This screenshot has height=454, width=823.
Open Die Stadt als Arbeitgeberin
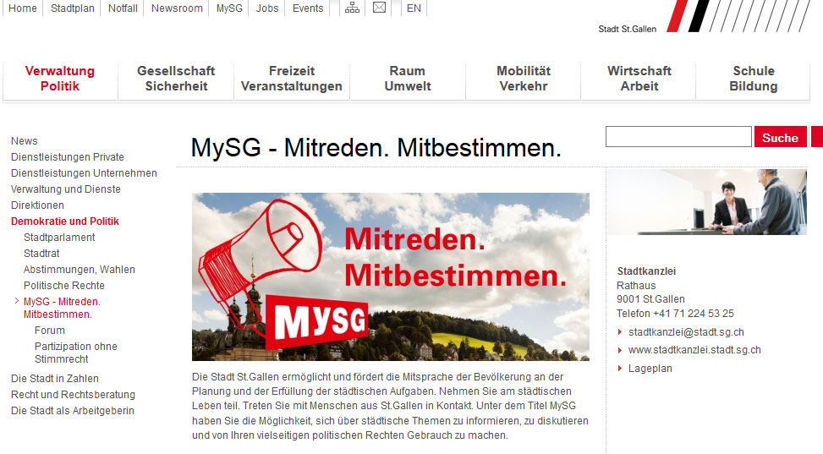[x=73, y=410]
